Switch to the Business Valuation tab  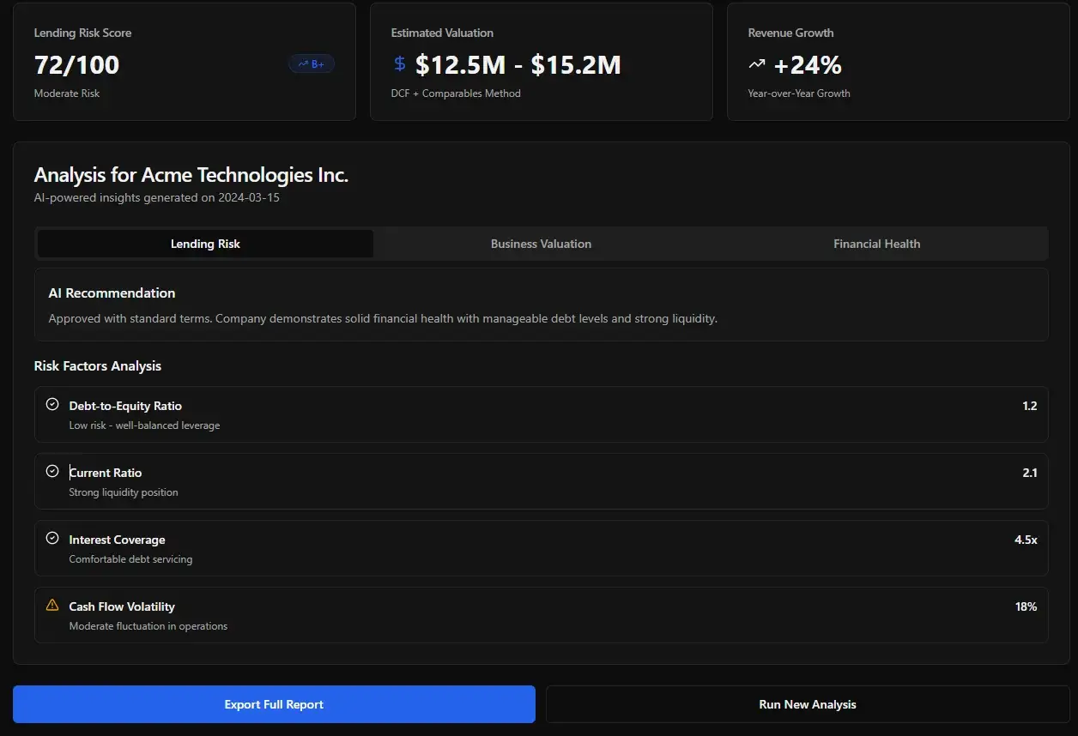point(541,244)
